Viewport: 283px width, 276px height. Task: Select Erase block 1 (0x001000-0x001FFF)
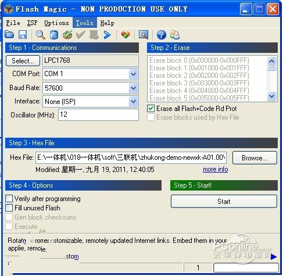199,68
